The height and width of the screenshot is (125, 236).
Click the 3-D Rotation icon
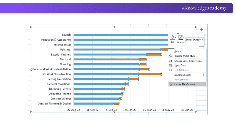171,70
